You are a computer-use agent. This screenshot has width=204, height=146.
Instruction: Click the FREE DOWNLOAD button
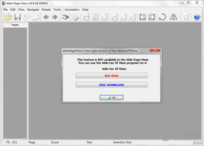[x=112, y=85]
